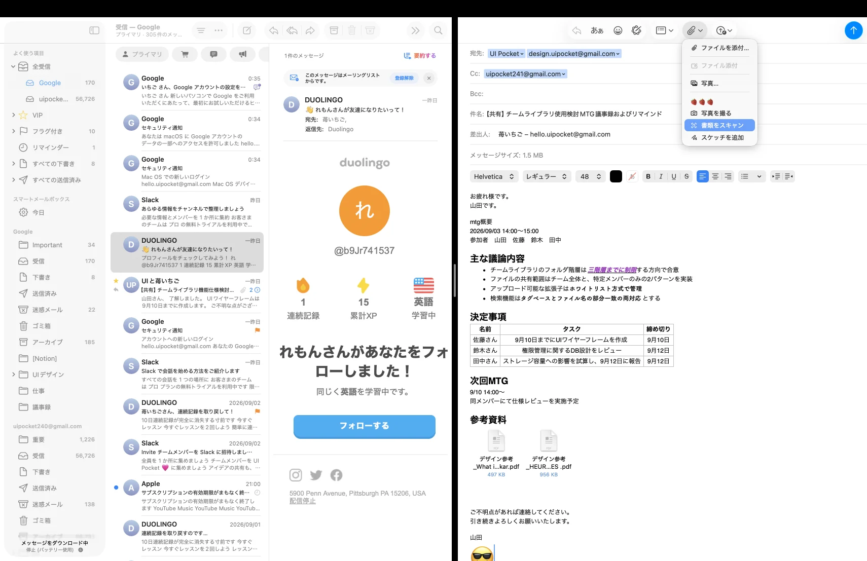This screenshot has width=867, height=561.
Task: Click the 要約する summarize button
Action: click(420, 56)
